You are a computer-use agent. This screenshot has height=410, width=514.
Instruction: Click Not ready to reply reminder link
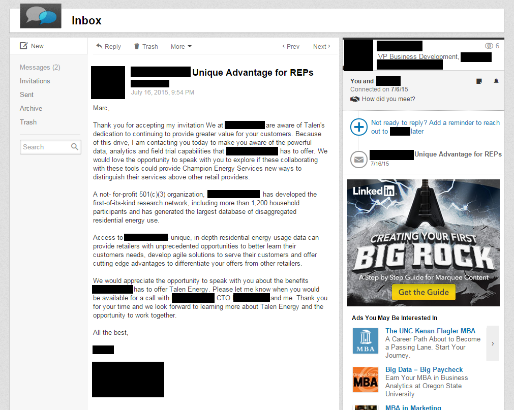tap(435, 127)
